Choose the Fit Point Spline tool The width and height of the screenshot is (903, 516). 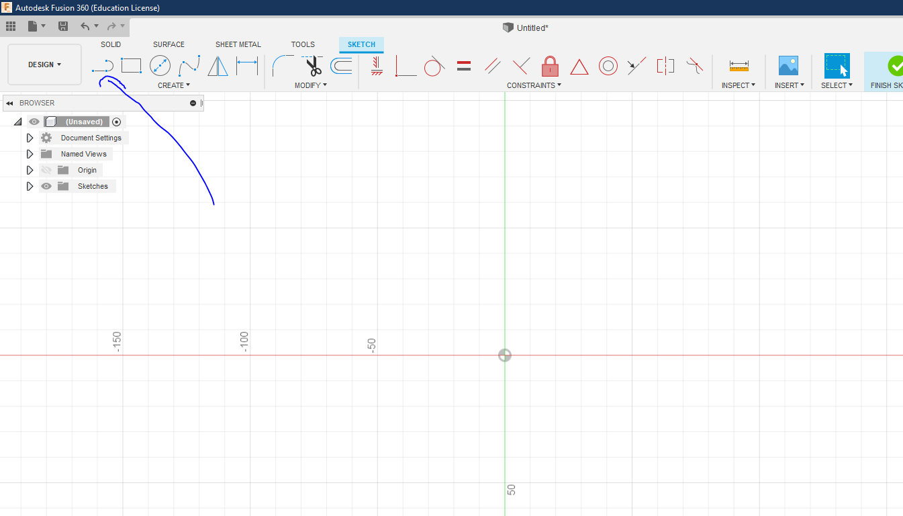point(189,66)
